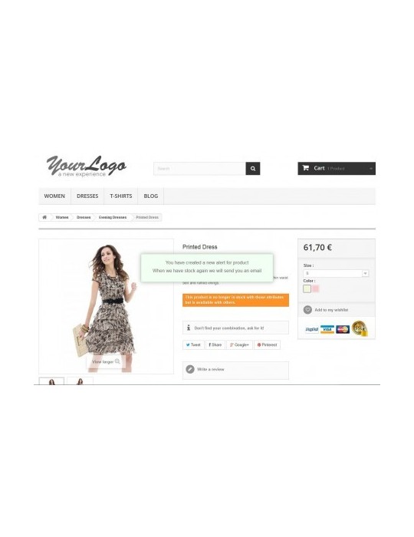Select the pink color swatch
Viewport: 414px width, 537px height.
click(315, 288)
